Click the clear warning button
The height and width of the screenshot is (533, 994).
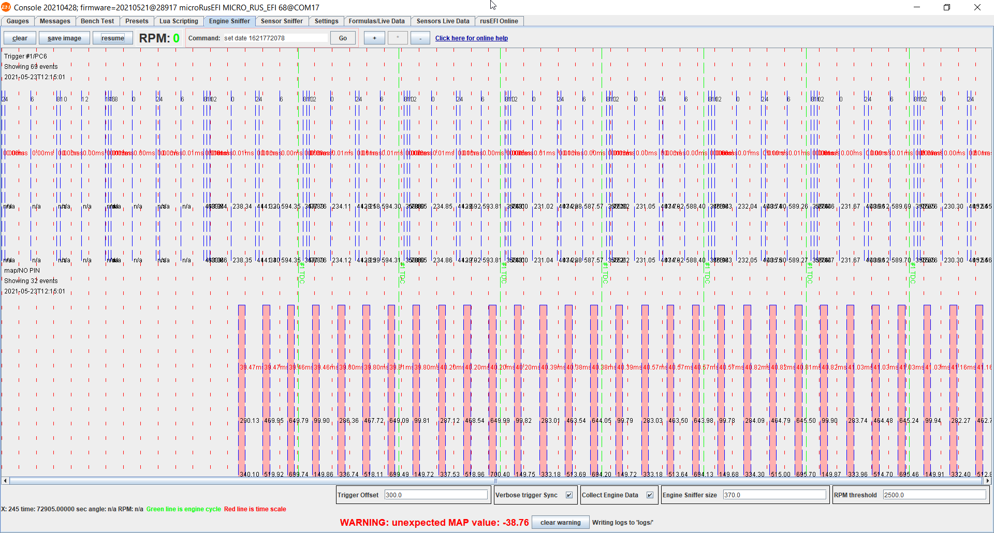(560, 523)
